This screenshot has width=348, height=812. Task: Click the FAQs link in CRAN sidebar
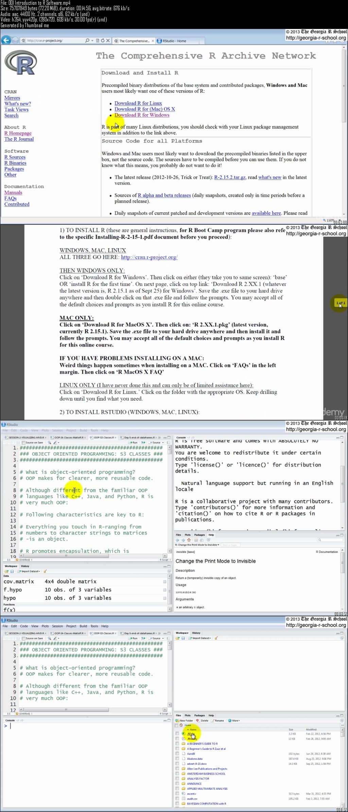coord(11,198)
